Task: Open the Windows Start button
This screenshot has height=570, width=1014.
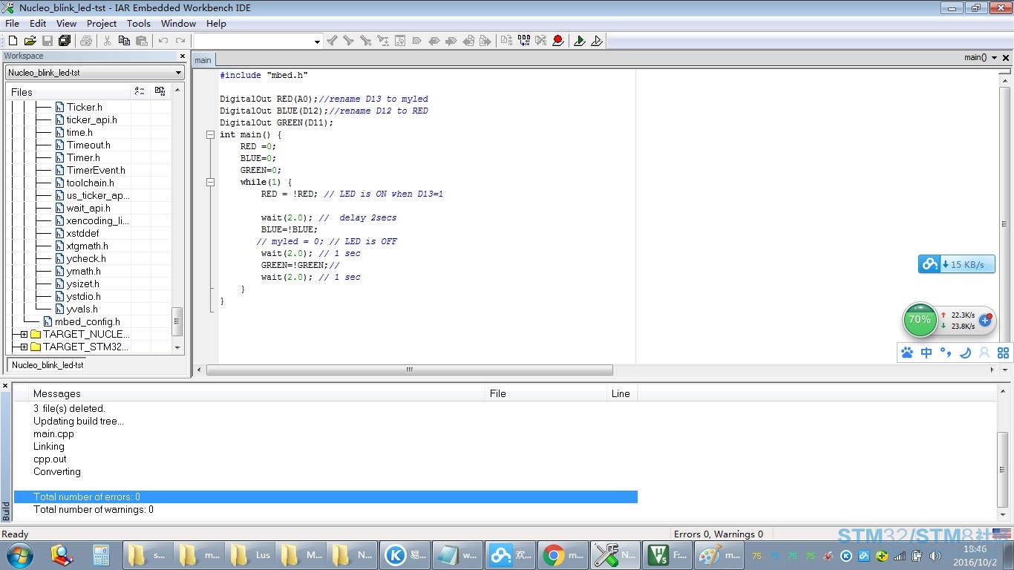Action: pos(19,554)
